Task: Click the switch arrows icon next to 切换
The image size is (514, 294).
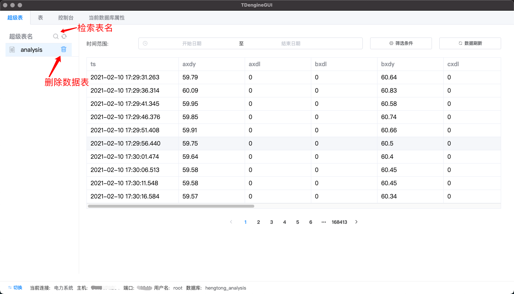Action: [10, 288]
